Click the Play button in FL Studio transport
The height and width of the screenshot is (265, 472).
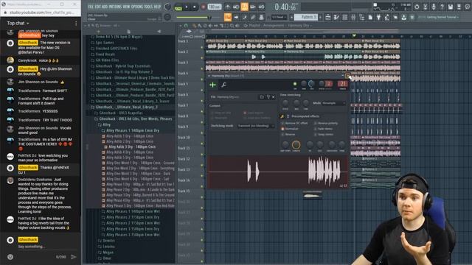(x=187, y=7)
